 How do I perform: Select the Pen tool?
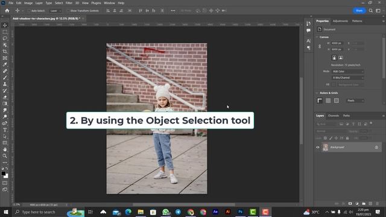tap(5, 123)
